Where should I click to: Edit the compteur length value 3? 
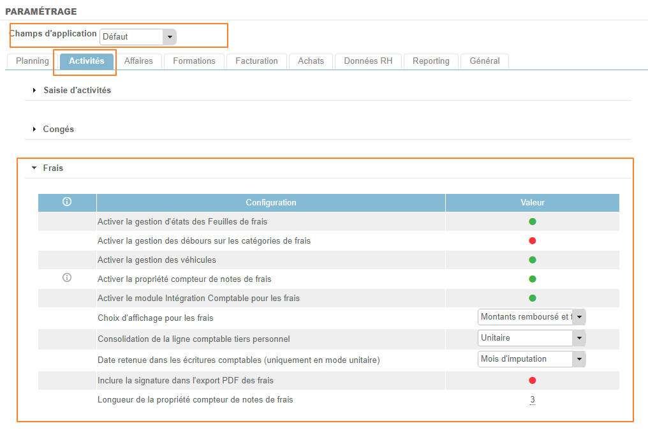[x=532, y=400]
